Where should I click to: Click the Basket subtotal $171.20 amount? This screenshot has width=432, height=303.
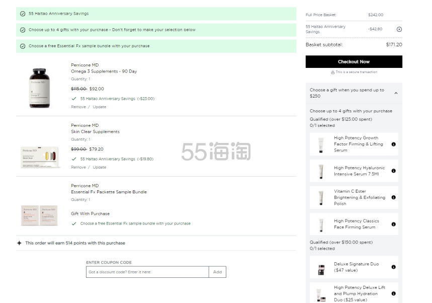pos(394,45)
